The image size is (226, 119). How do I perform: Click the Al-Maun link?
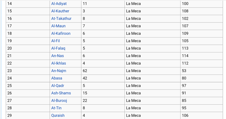(58, 26)
